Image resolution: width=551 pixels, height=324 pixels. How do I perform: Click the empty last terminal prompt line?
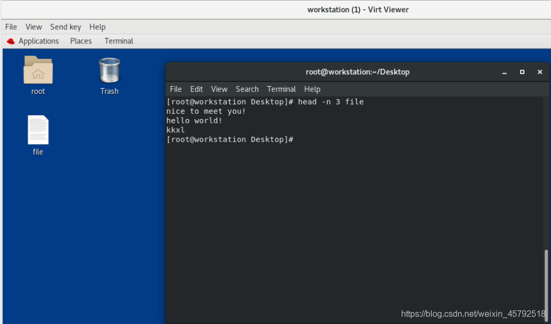230,140
